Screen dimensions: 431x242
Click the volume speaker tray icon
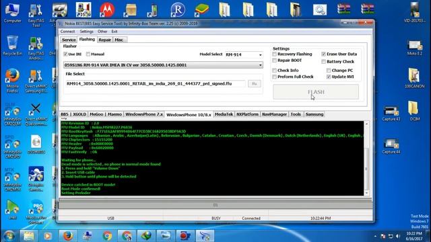click(x=397, y=236)
